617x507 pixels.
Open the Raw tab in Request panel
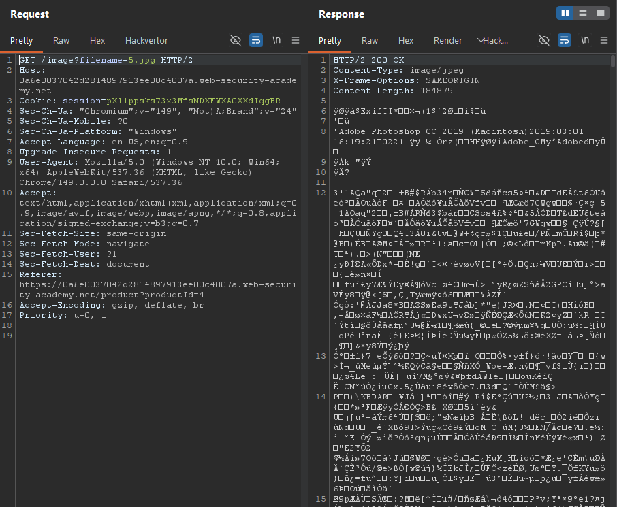click(x=61, y=41)
